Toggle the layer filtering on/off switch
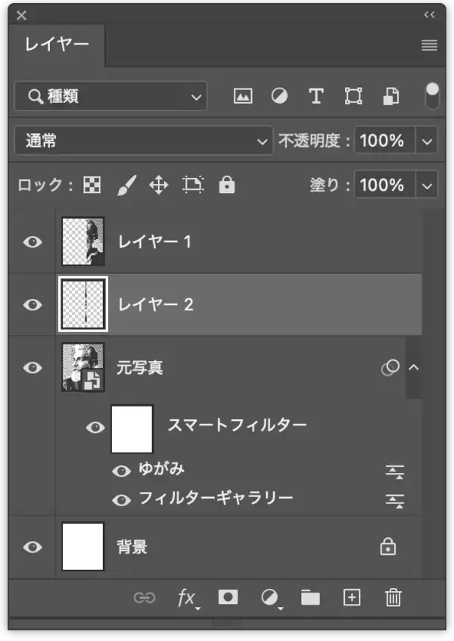Viewport: 454px width, 641px height. tap(432, 96)
